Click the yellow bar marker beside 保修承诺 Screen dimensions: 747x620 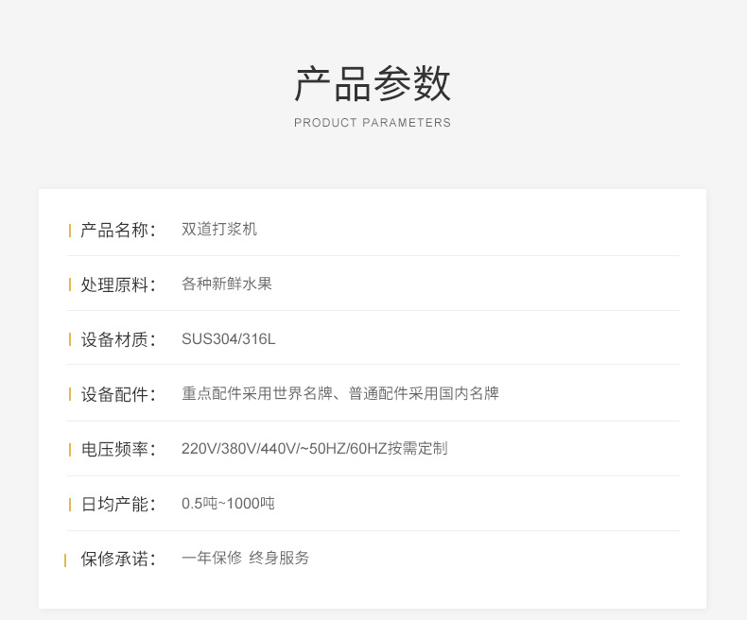click(65, 560)
